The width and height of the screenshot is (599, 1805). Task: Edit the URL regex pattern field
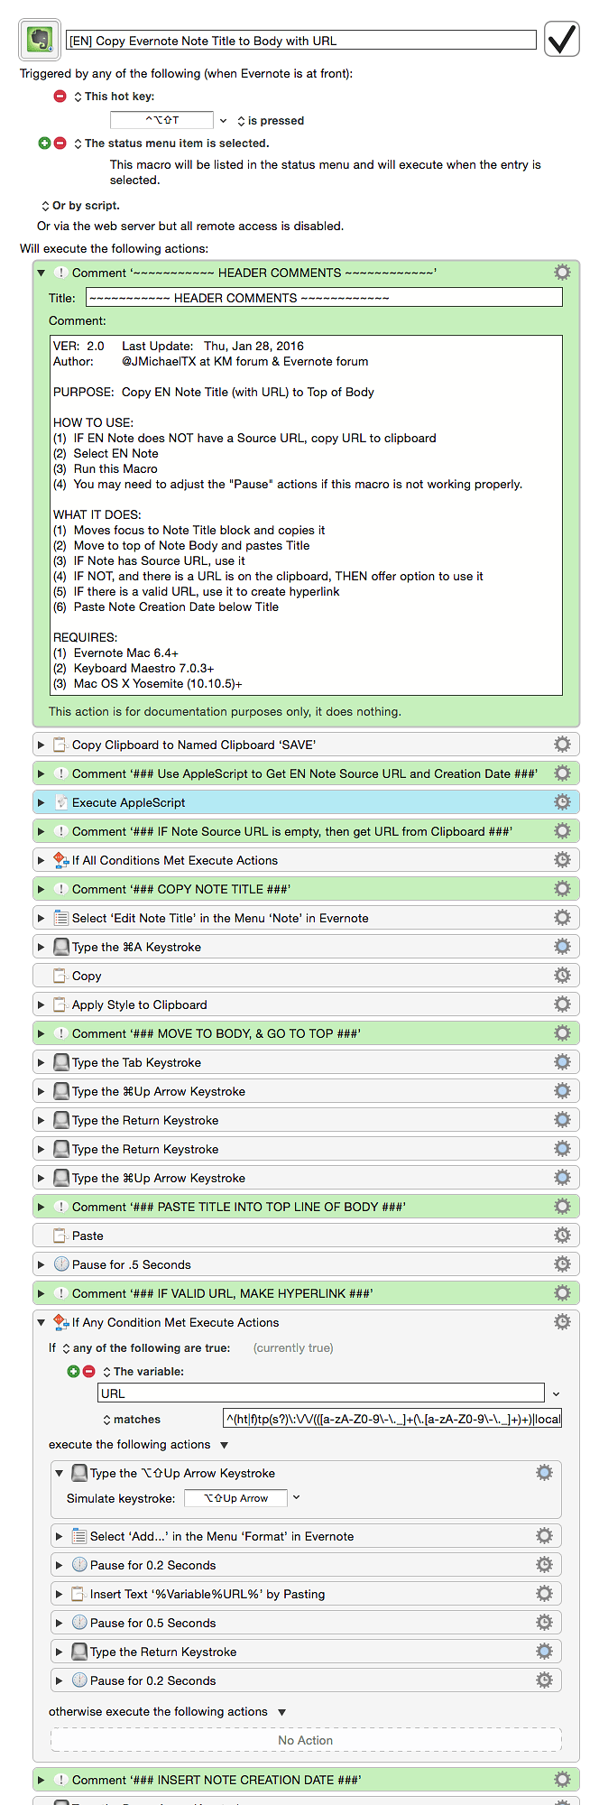point(392,1419)
